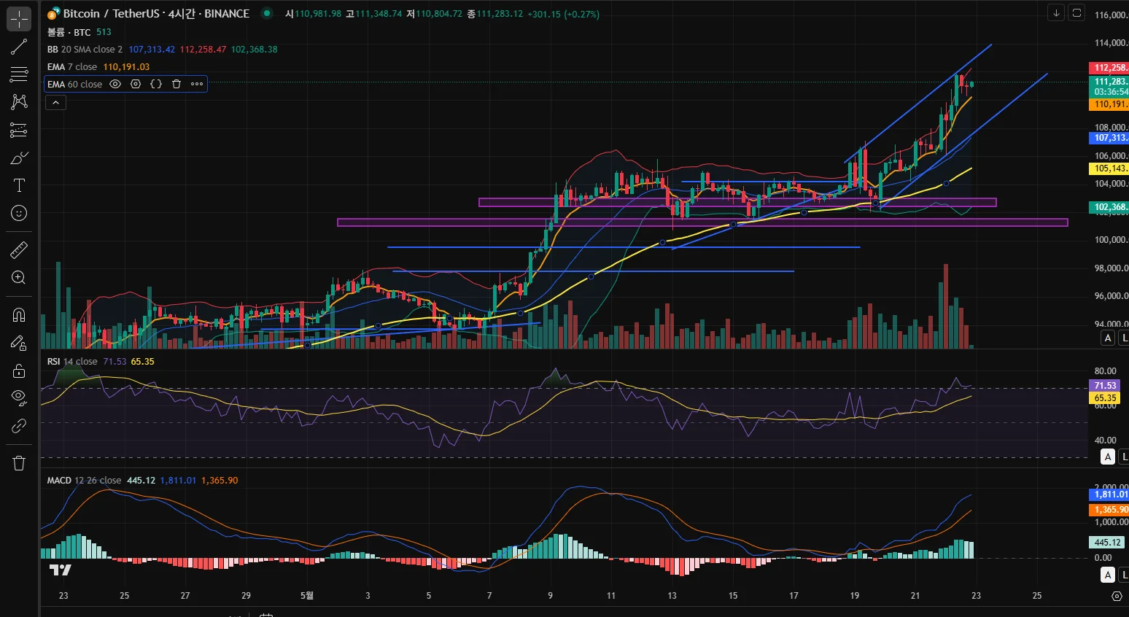The height and width of the screenshot is (617, 1129).
Task: Click the orange 110,191 price scale label
Action: coord(1110,104)
